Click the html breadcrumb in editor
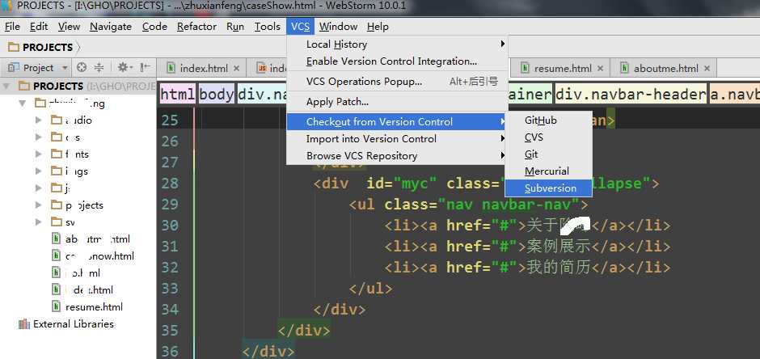The image size is (760, 359). pyautogui.click(x=178, y=95)
